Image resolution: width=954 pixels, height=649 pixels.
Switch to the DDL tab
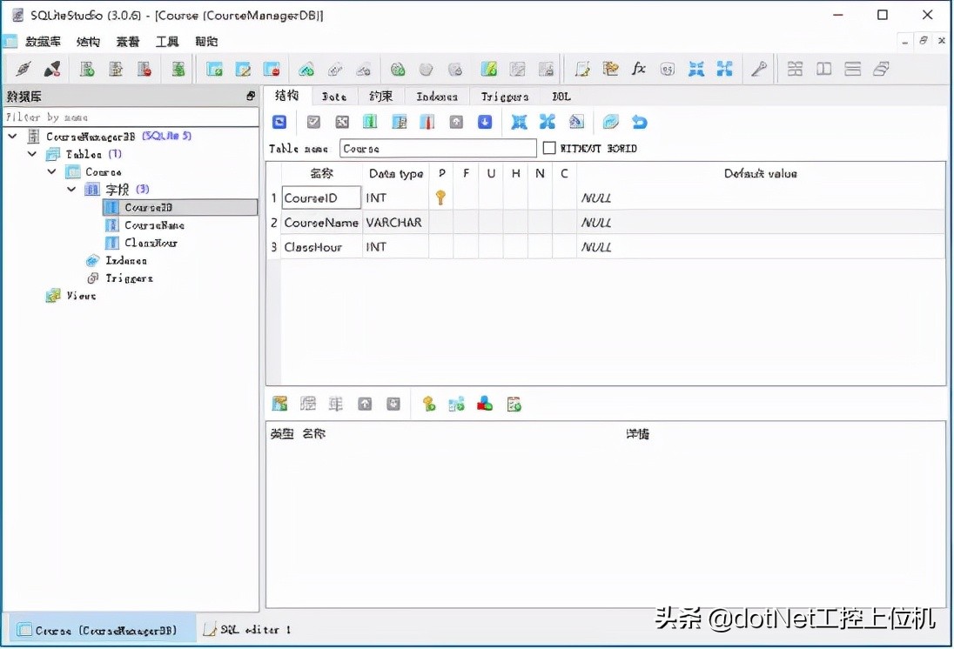(561, 97)
